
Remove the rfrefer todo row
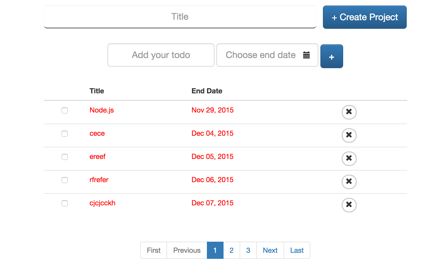coord(349,182)
